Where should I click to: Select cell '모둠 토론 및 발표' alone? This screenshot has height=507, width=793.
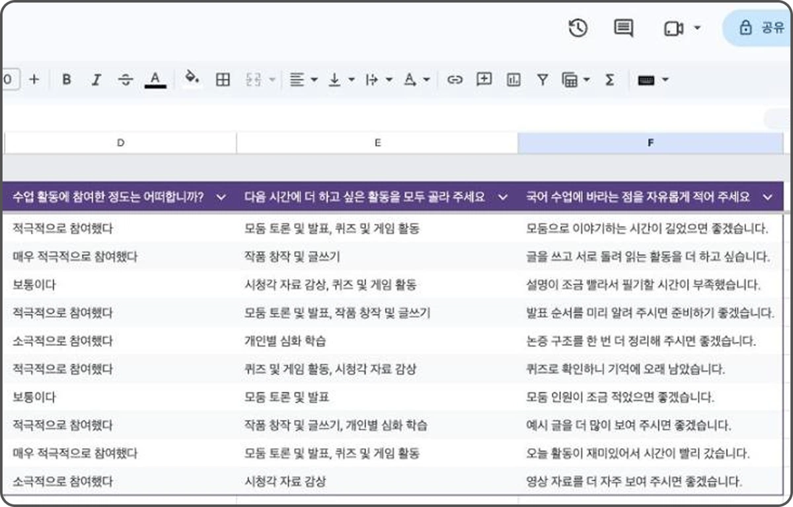[377, 397]
